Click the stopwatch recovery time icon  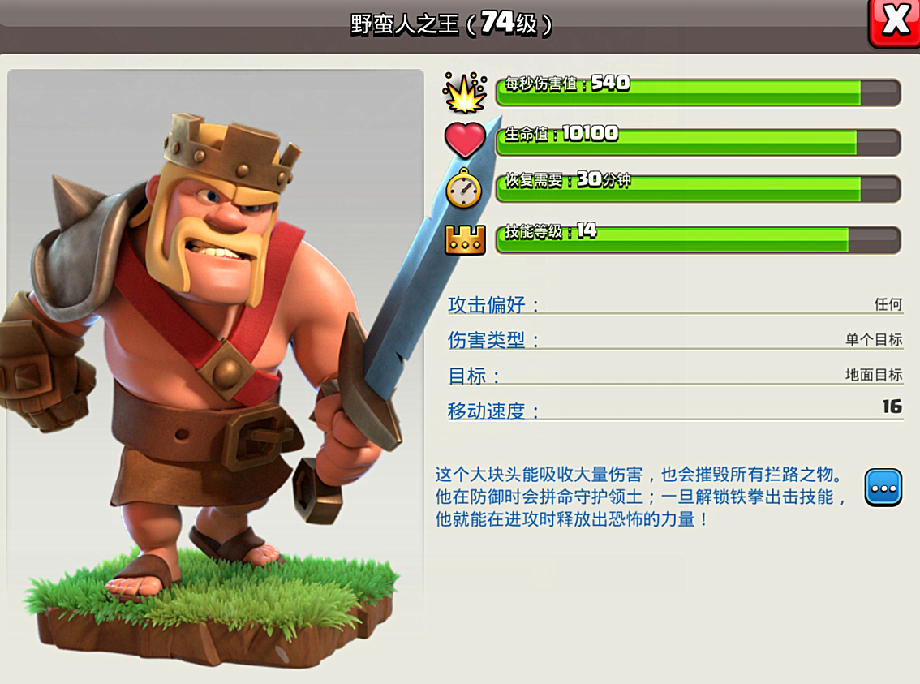point(463,188)
